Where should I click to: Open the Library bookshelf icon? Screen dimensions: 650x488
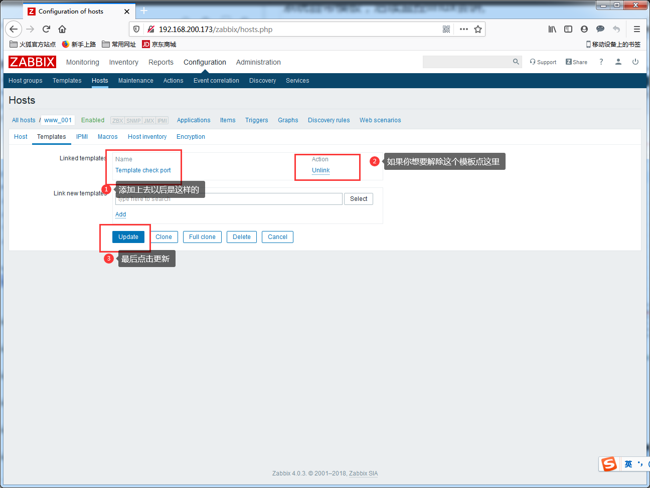coord(552,29)
